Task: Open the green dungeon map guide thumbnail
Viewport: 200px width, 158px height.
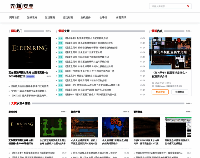Action: click(53, 127)
